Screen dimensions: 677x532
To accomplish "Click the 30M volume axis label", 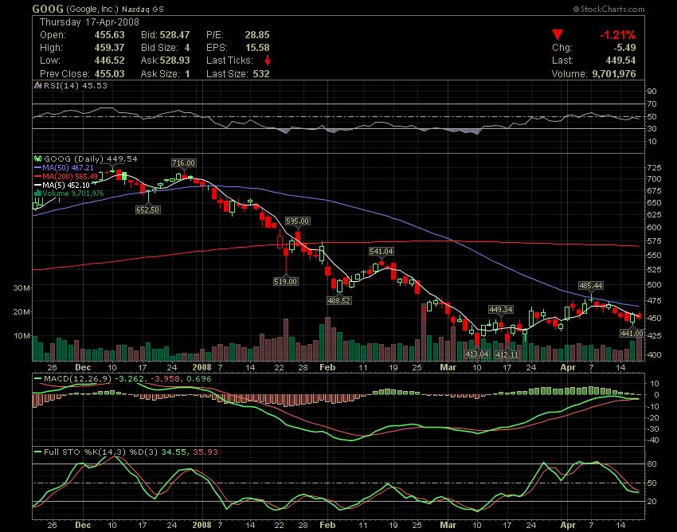I will (x=22, y=288).
